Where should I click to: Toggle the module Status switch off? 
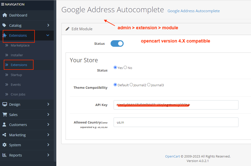[x=117, y=43]
